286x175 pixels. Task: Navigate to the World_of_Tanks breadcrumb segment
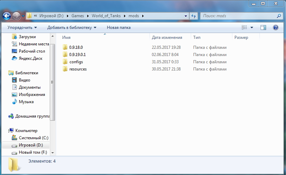106,16
